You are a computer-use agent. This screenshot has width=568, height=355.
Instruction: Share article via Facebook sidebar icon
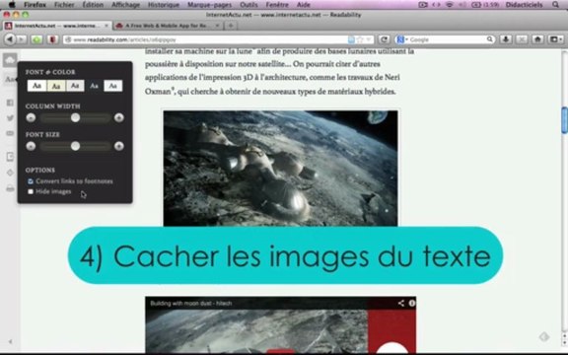tap(10, 103)
